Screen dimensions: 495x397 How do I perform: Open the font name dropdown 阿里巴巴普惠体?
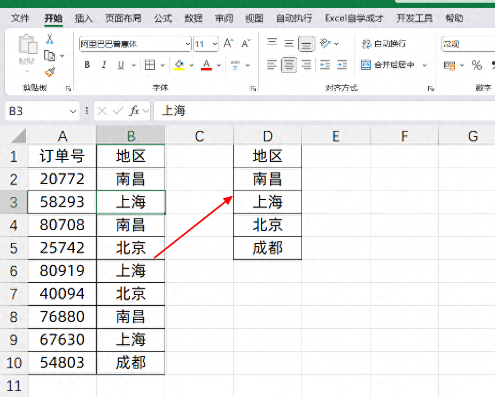188,44
